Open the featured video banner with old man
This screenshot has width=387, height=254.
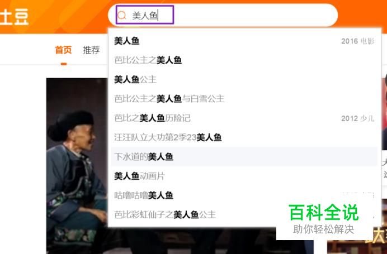tap(77, 166)
